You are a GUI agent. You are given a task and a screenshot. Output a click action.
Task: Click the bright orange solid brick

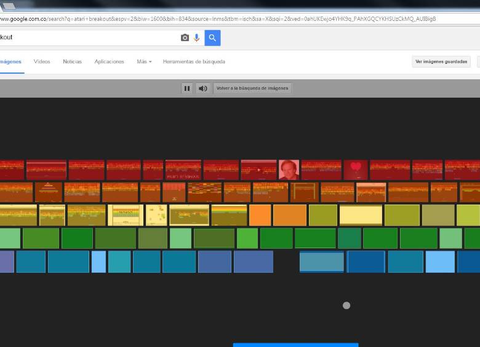pyautogui.click(x=260, y=215)
